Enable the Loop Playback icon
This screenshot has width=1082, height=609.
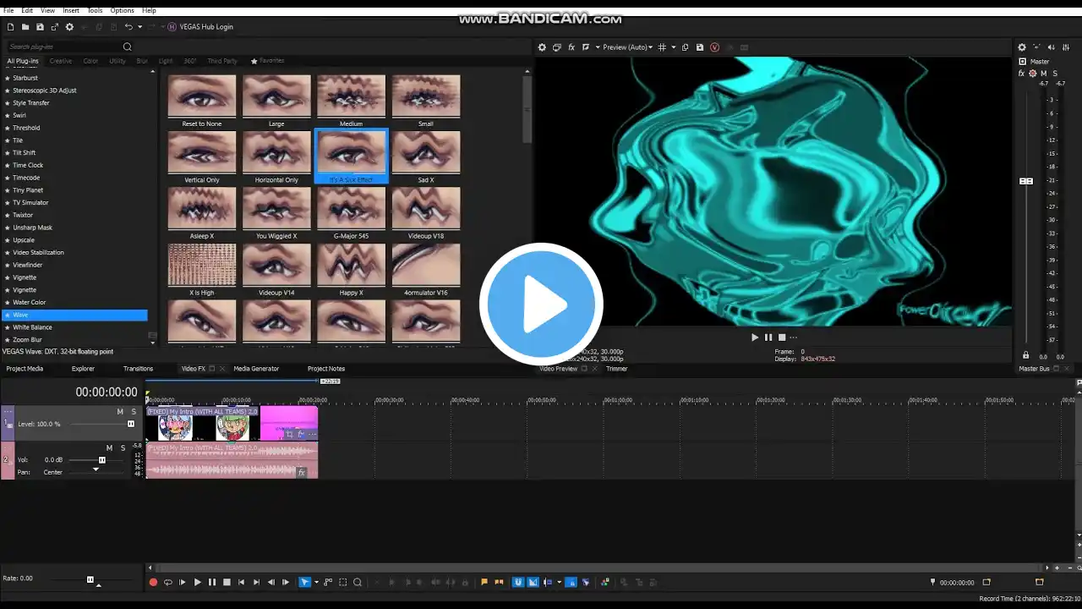tap(167, 582)
